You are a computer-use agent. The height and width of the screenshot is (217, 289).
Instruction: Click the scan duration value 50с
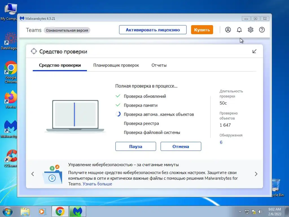pos(223,103)
